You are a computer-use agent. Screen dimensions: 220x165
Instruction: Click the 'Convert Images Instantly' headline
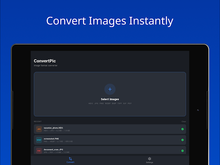pos(110,21)
